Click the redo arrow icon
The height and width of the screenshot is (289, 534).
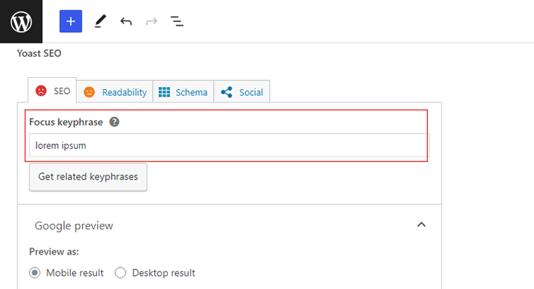(152, 22)
